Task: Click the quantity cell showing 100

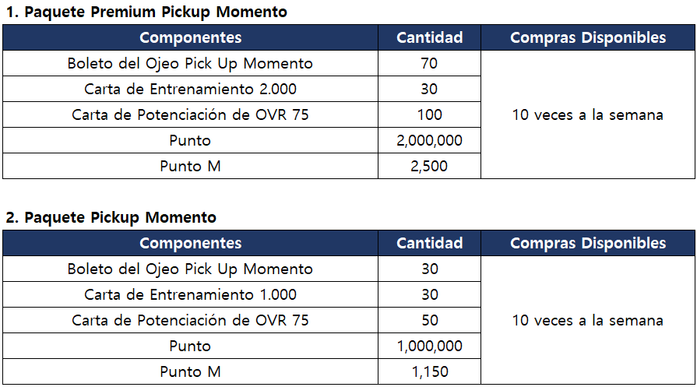Action: point(429,114)
